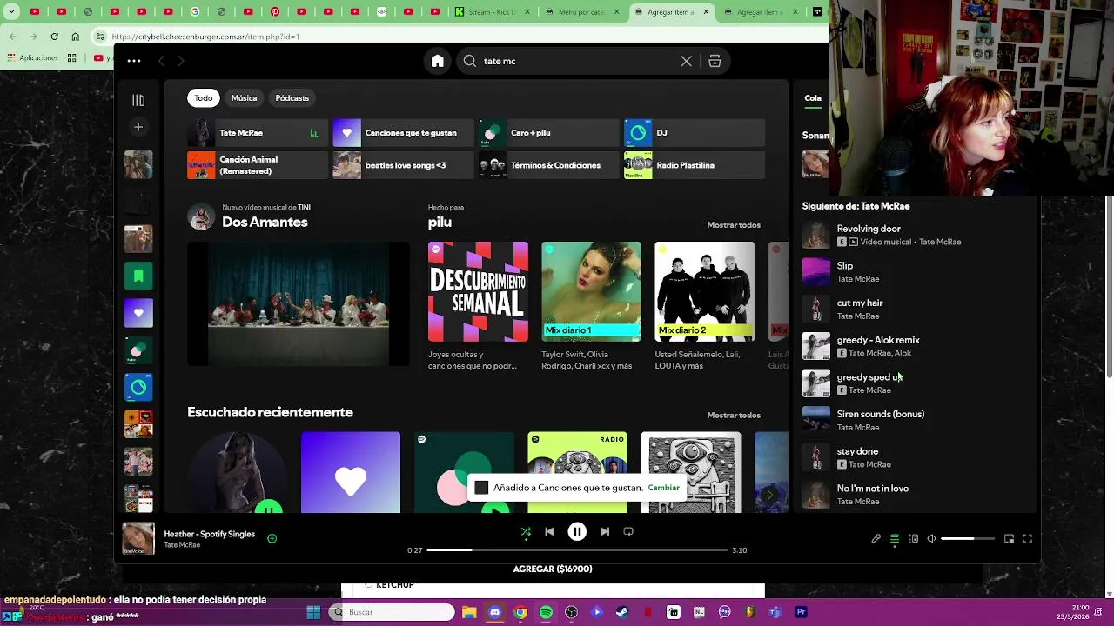This screenshot has height=626, width=1114.
Task: Open Spotify browse icon beside search
Action: click(715, 61)
